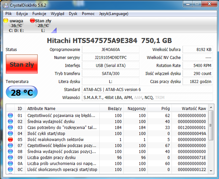Click the blue status circle for attribute 01
The width and height of the screenshot is (219, 179).
point(10,115)
